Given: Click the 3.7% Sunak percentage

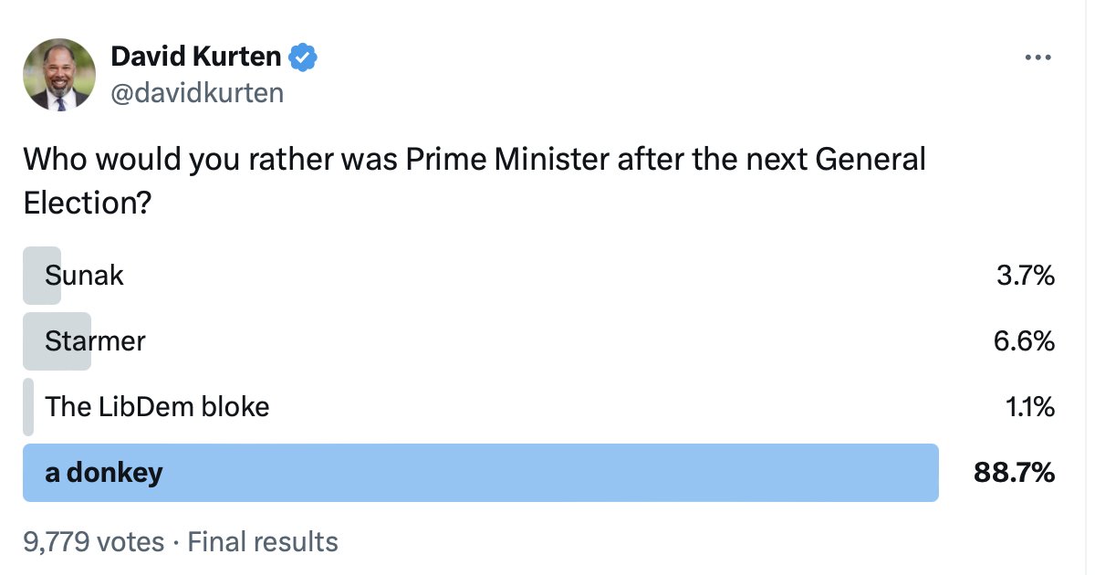Looking at the screenshot, I should [1026, 276].
